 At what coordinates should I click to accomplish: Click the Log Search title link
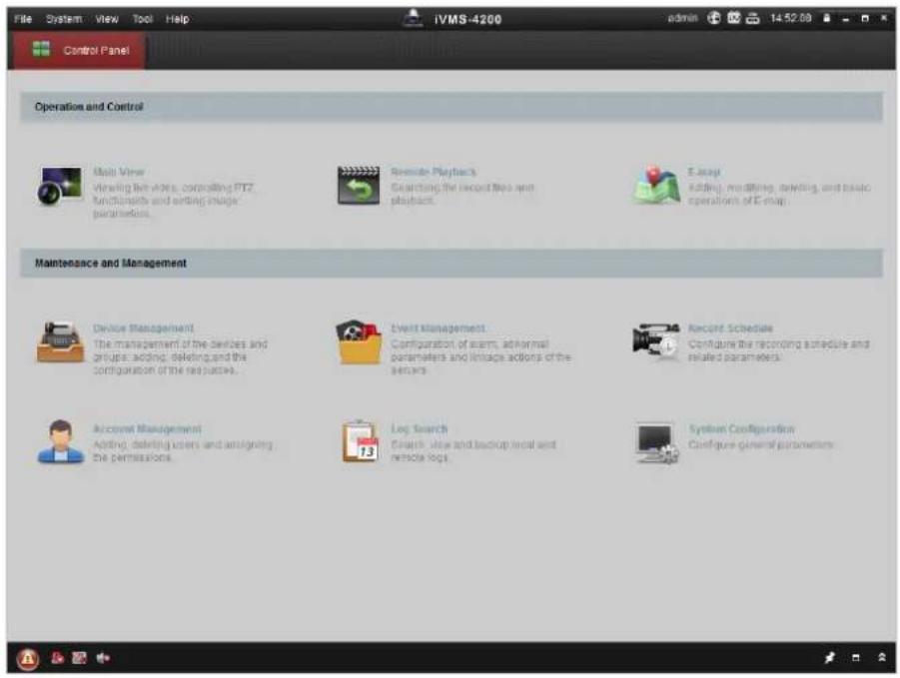(x=419, y=429)
